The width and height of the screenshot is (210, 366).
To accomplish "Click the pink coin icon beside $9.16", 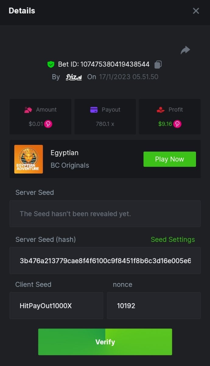I will (x=177, y=124).
